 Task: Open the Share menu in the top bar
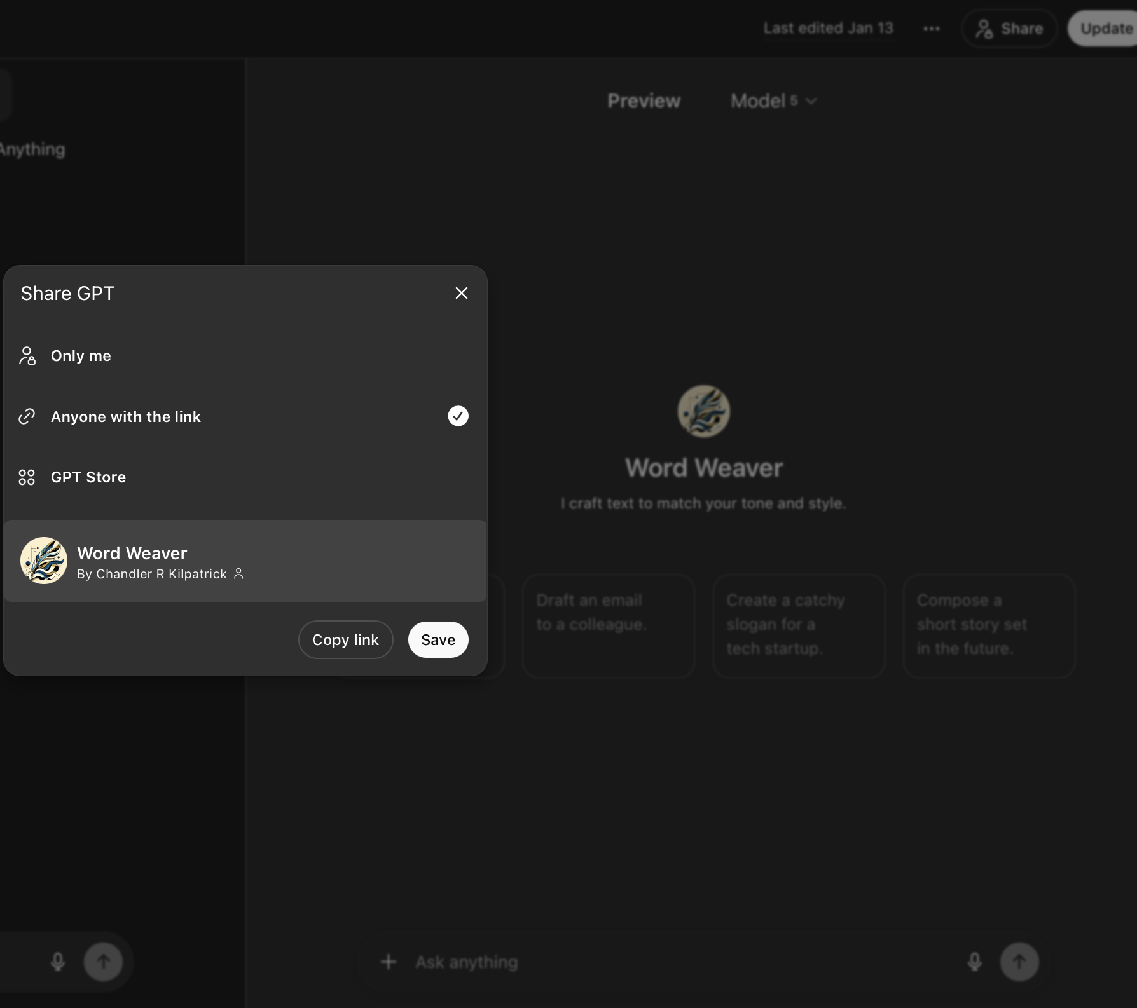tap(1009, 28)
